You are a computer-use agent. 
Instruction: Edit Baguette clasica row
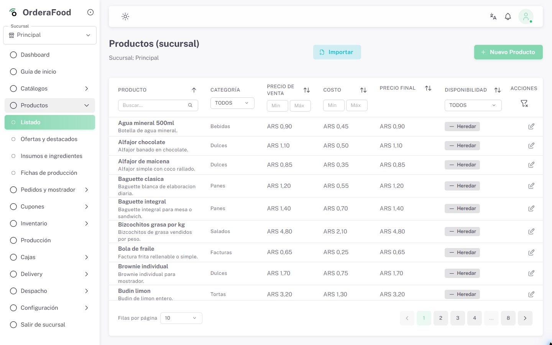coord(531,186)
